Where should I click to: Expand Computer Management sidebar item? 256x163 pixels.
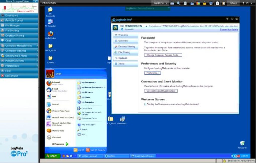19,46
